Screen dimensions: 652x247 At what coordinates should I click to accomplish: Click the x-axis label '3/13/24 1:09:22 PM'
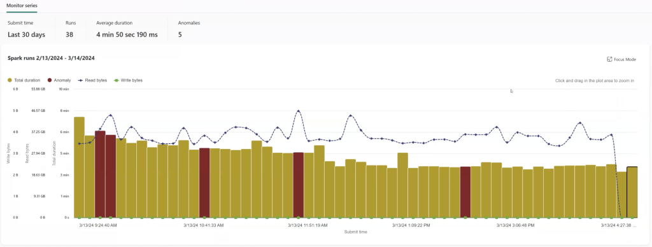pyautogui.click(x=411, y=225)
